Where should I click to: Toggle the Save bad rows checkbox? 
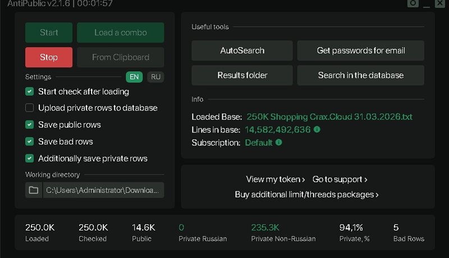coord(30,141)
